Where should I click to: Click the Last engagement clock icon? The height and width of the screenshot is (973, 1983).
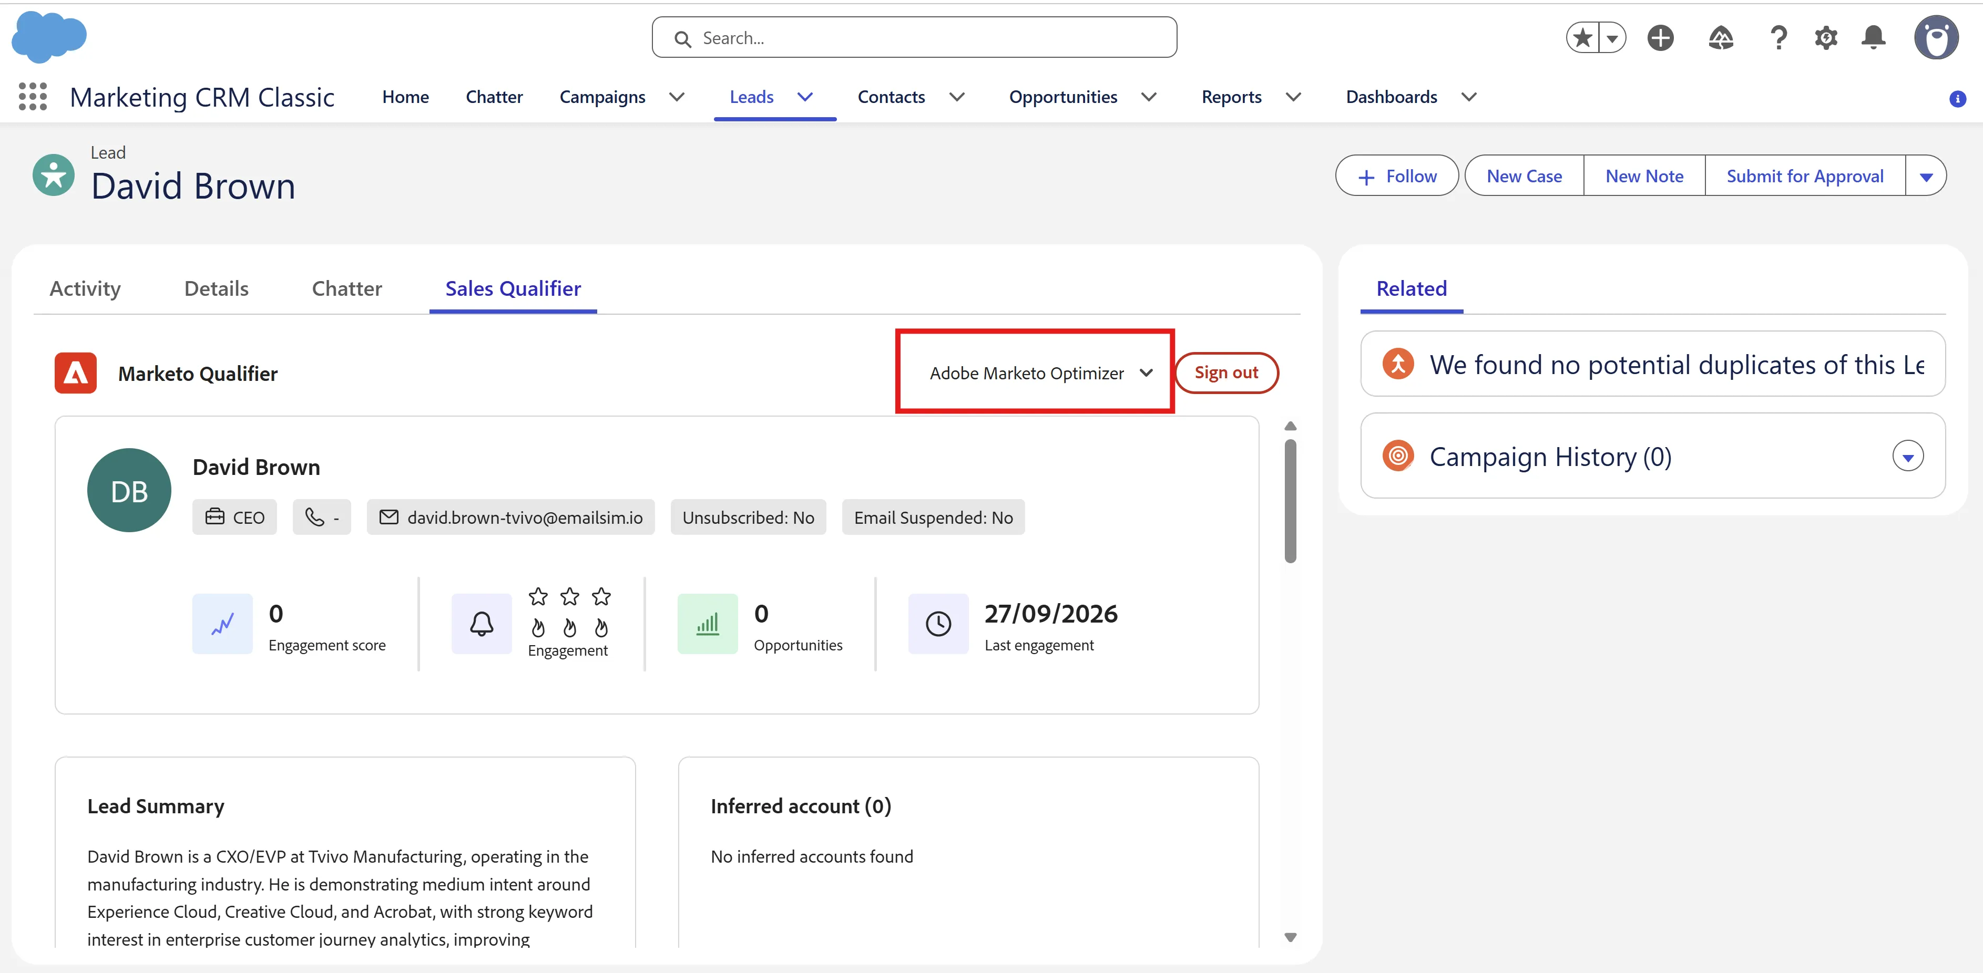point(938,623)
